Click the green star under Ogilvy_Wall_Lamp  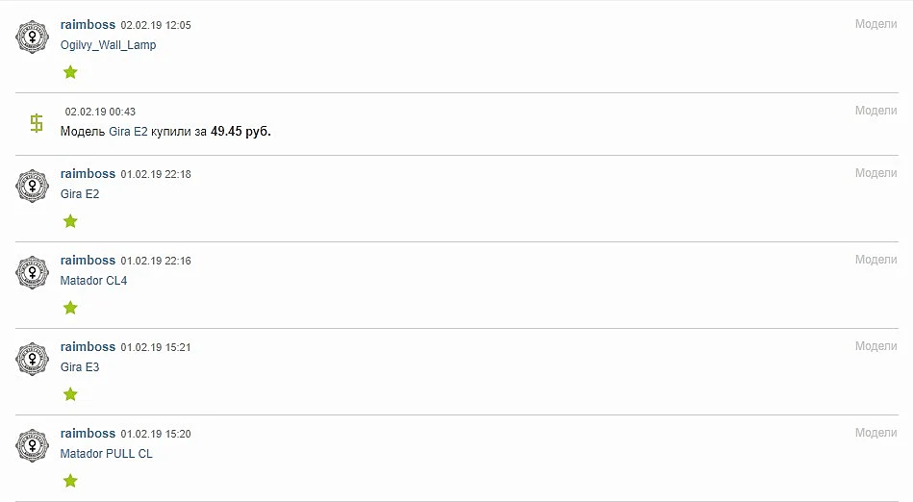[x=70, y=72]
